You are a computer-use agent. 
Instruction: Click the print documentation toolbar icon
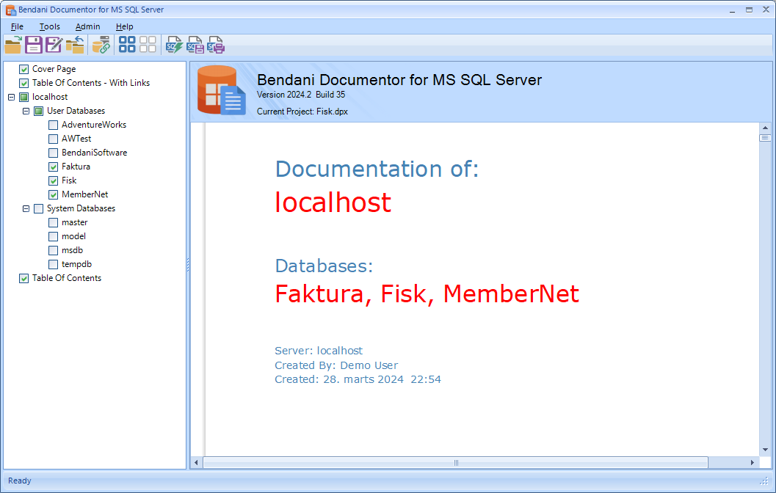[x=216, y=45]
